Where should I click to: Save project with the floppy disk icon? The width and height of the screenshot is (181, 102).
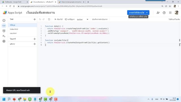click(49, 19)
